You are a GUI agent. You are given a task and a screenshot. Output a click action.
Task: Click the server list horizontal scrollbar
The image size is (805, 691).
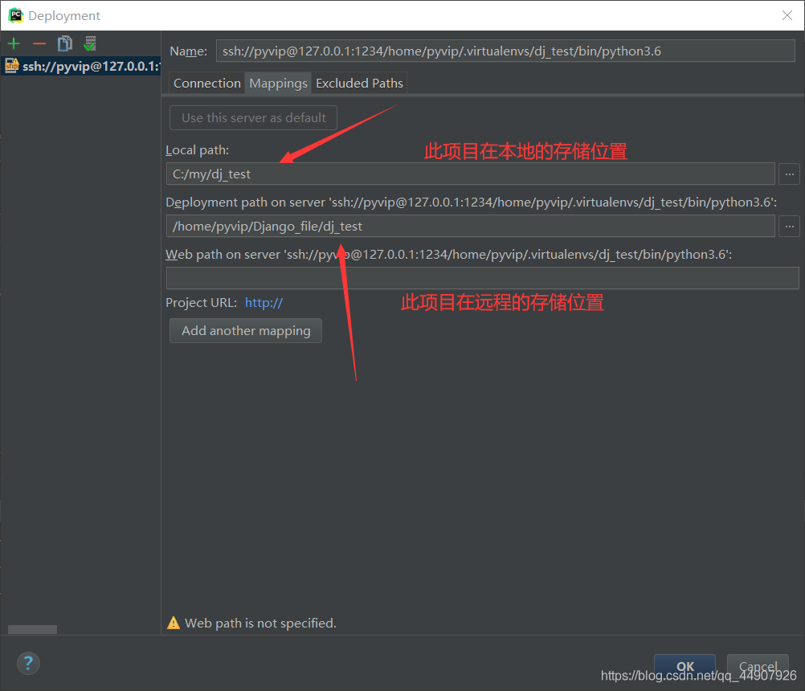click(x=32, y=629)
